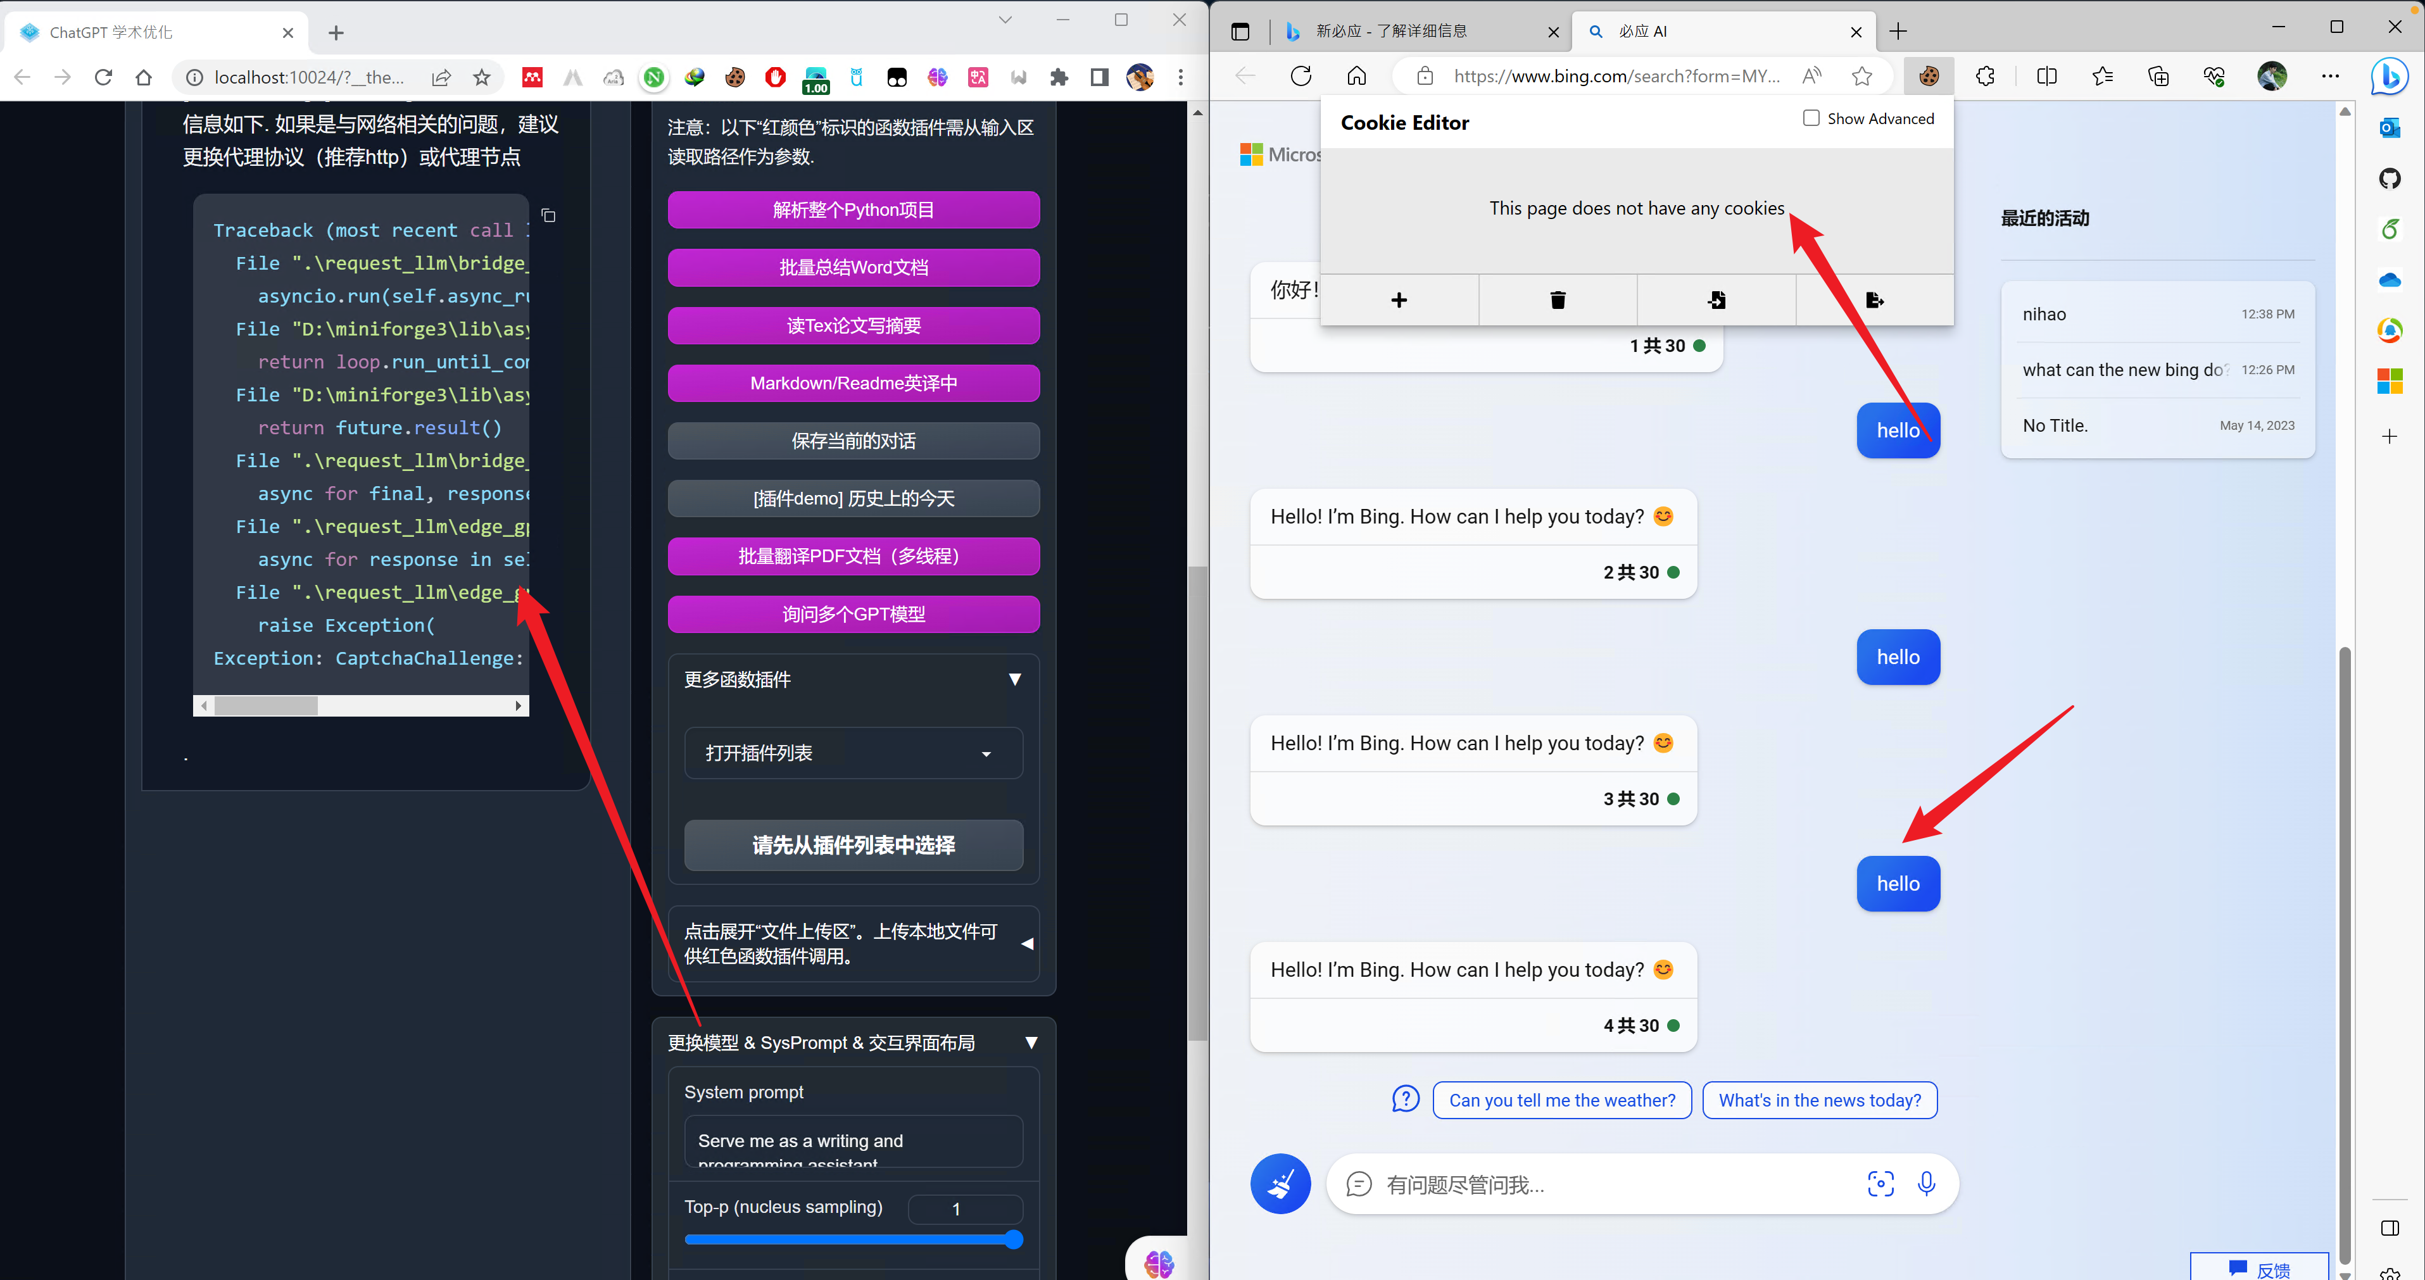Export cookies from Cookie Editor
This screenshot has width=2425, height=1280.
pos(1874,299)
